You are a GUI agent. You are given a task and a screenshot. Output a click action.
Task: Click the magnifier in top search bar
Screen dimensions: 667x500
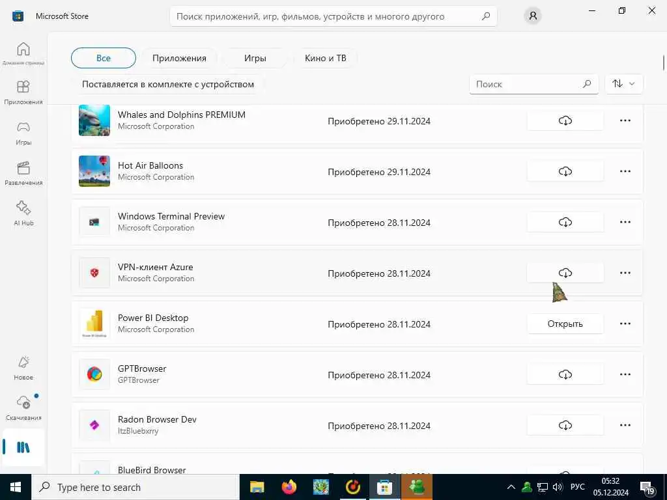(486, 16)
